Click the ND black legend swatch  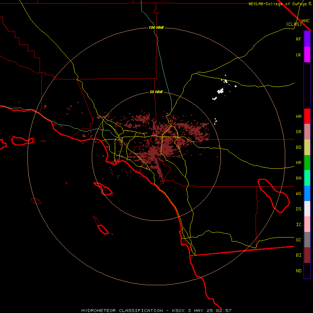coord(307,271)
